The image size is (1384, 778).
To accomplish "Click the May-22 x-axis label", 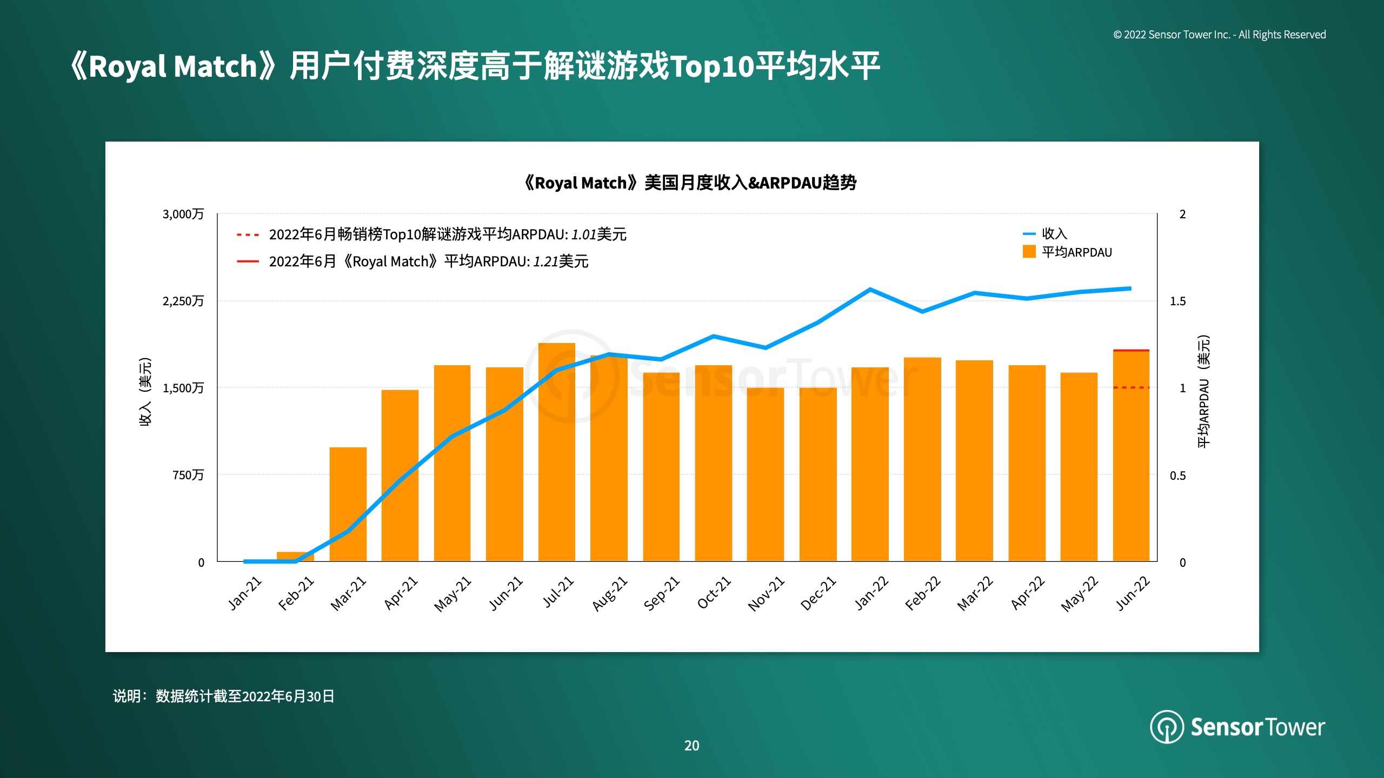I will (1079, 594).
